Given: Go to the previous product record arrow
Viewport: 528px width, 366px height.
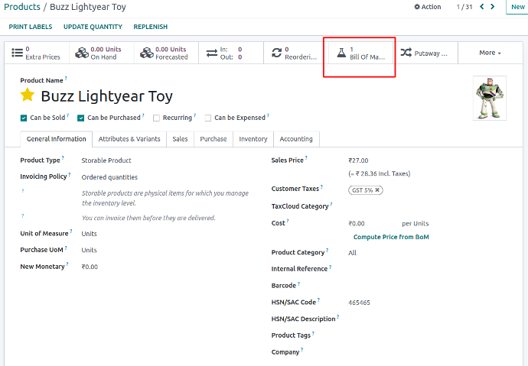Looking at the screenshot, I should (x=482, y=6).
